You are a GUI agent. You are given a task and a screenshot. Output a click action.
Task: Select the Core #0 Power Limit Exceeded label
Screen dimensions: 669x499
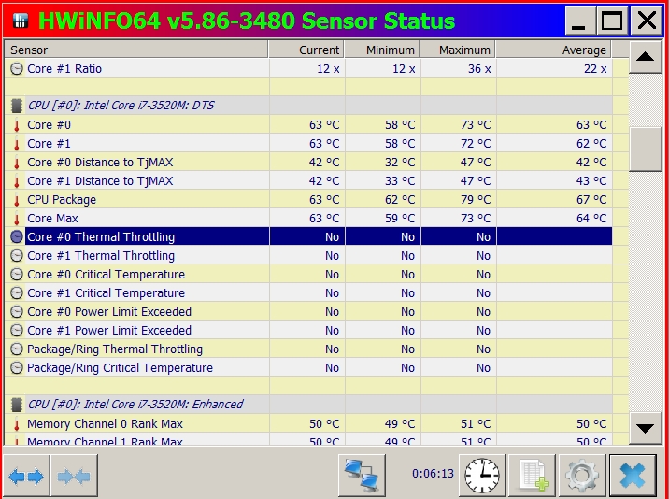pos(109,311)
